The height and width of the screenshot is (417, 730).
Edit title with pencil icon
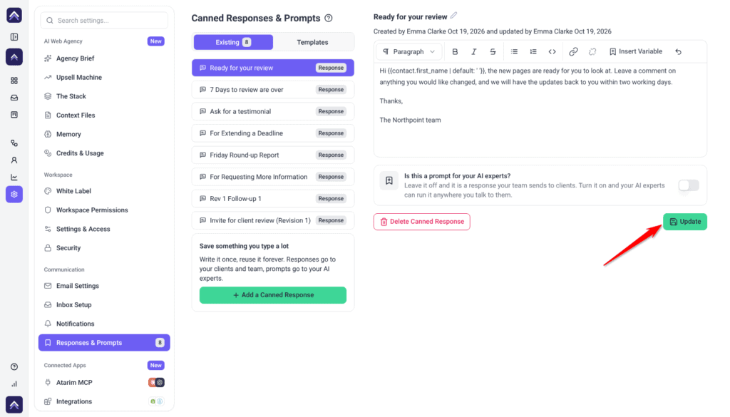pos(453,16)
